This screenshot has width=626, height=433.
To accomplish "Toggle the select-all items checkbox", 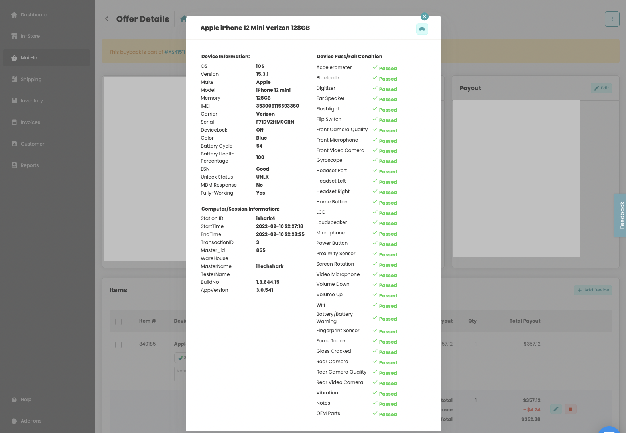I will tap(118, 321).
